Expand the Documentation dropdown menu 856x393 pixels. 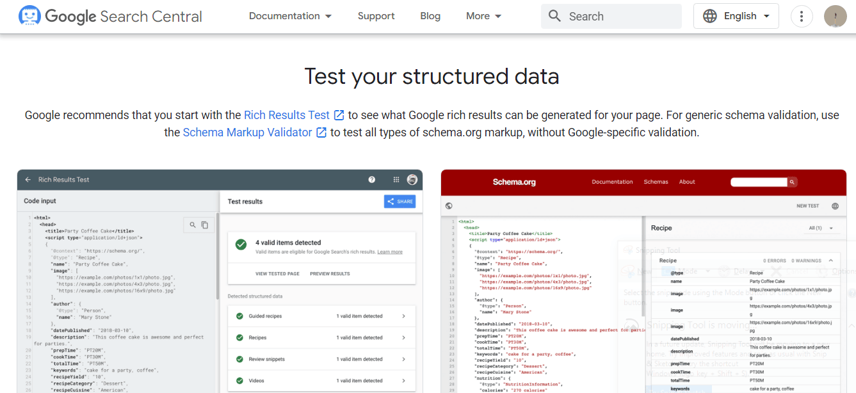point(291,16)
